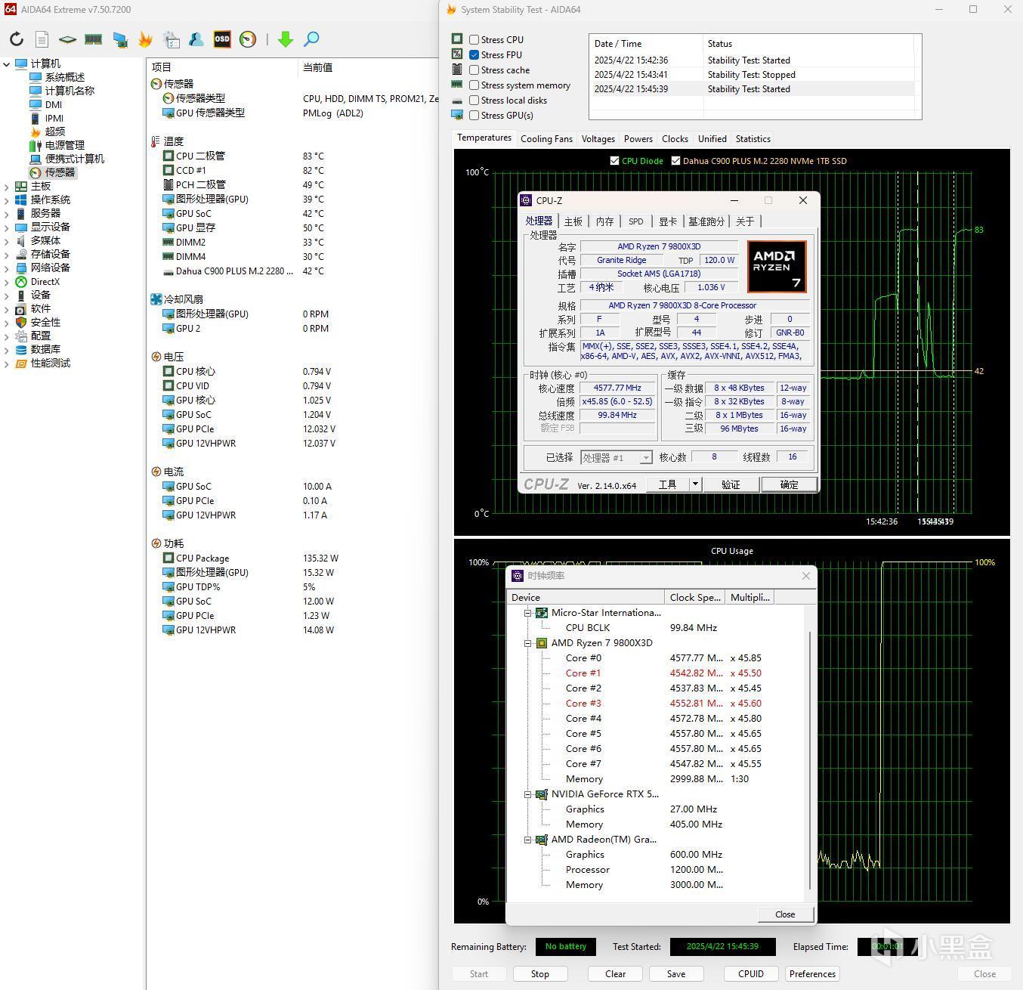Viewport: 1023px width, 990px height.
Task: Click the sensor gauge toolbar icon
Action: (x=248, y=39)
